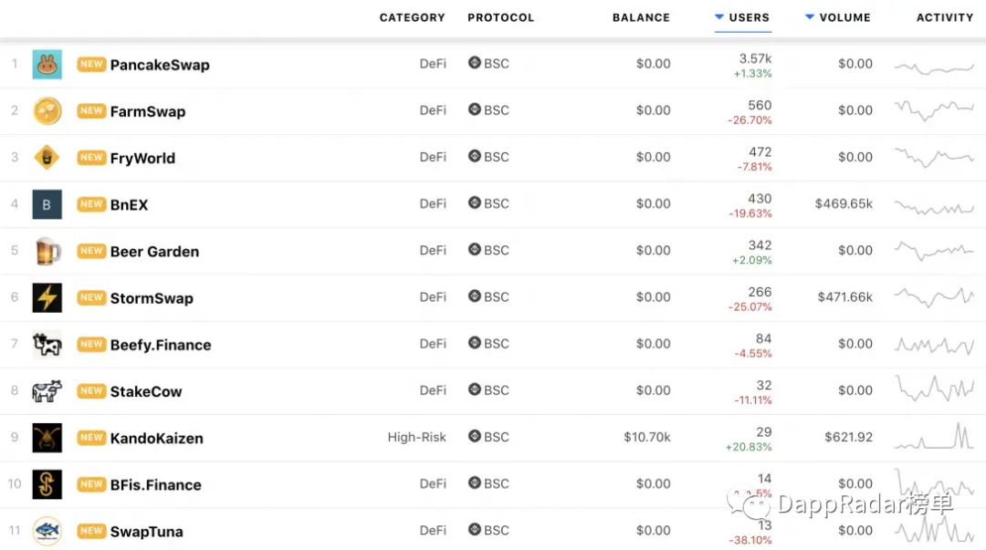Open the PancakeSwap dapp link
986x550 pixels.
click(160, 65)
